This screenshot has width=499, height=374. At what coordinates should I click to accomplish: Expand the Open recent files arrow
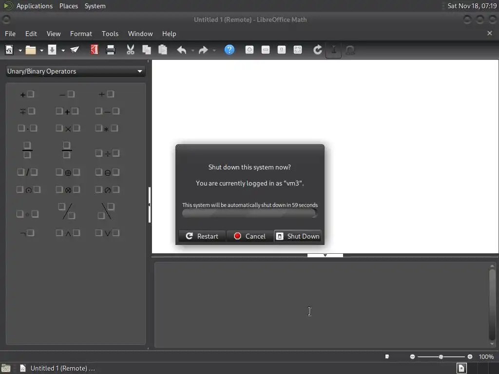(x=41, y=50)
